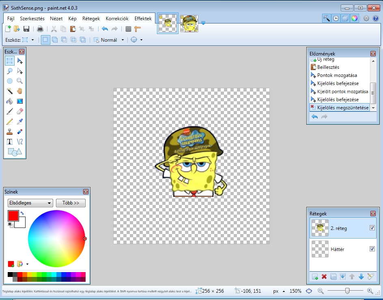Screen dimensions: 383x300
Task: Select the Line/Curve tool
Action: coord(20,142)
